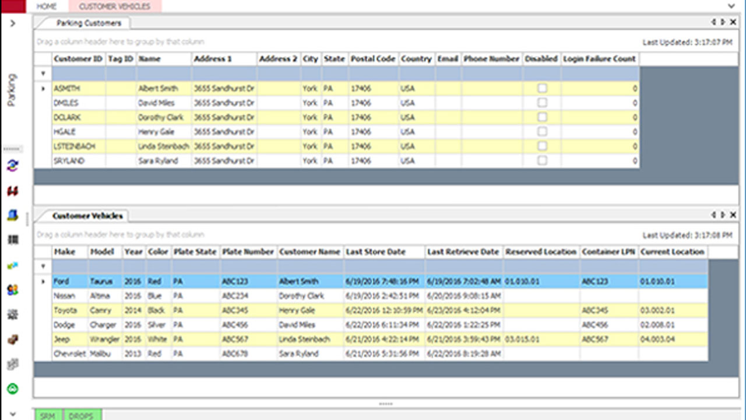Click the Customer ID filter row cell
746x420 pixels.
[79, 73]
